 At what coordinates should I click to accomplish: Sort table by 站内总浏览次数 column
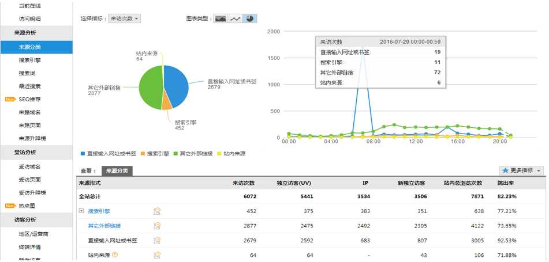click(x=463, y=183)
